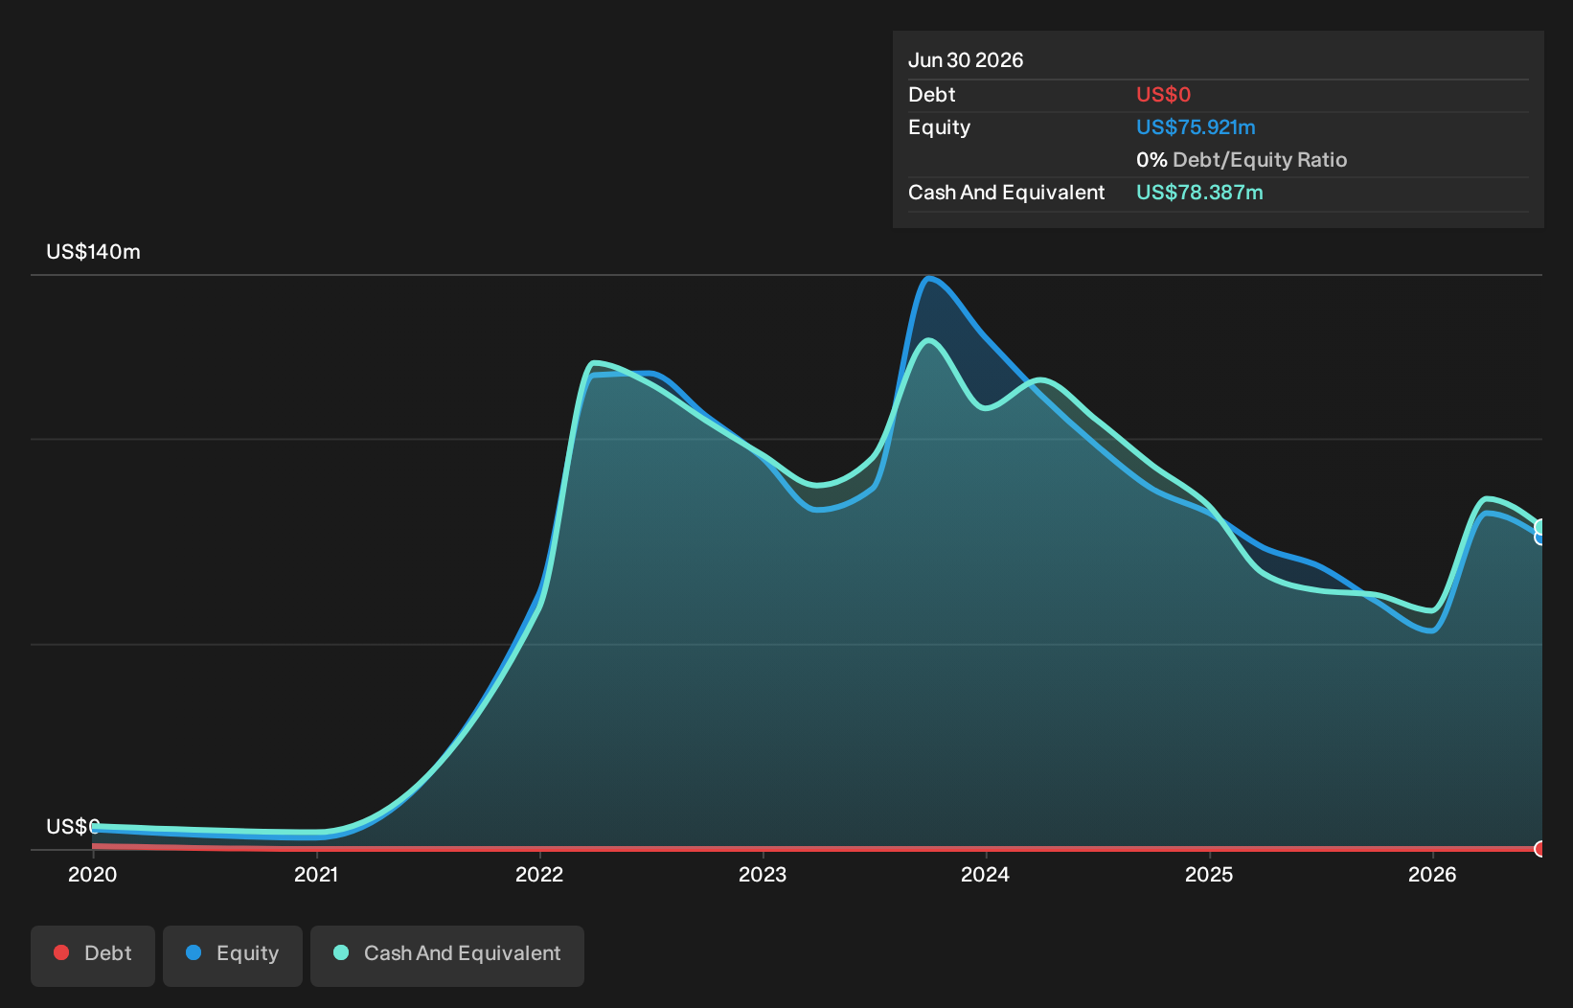The width and height of the screenshot is (1573, 1008).
Task: Click the 2020 x-axis label
Action: tap(93, 874)
